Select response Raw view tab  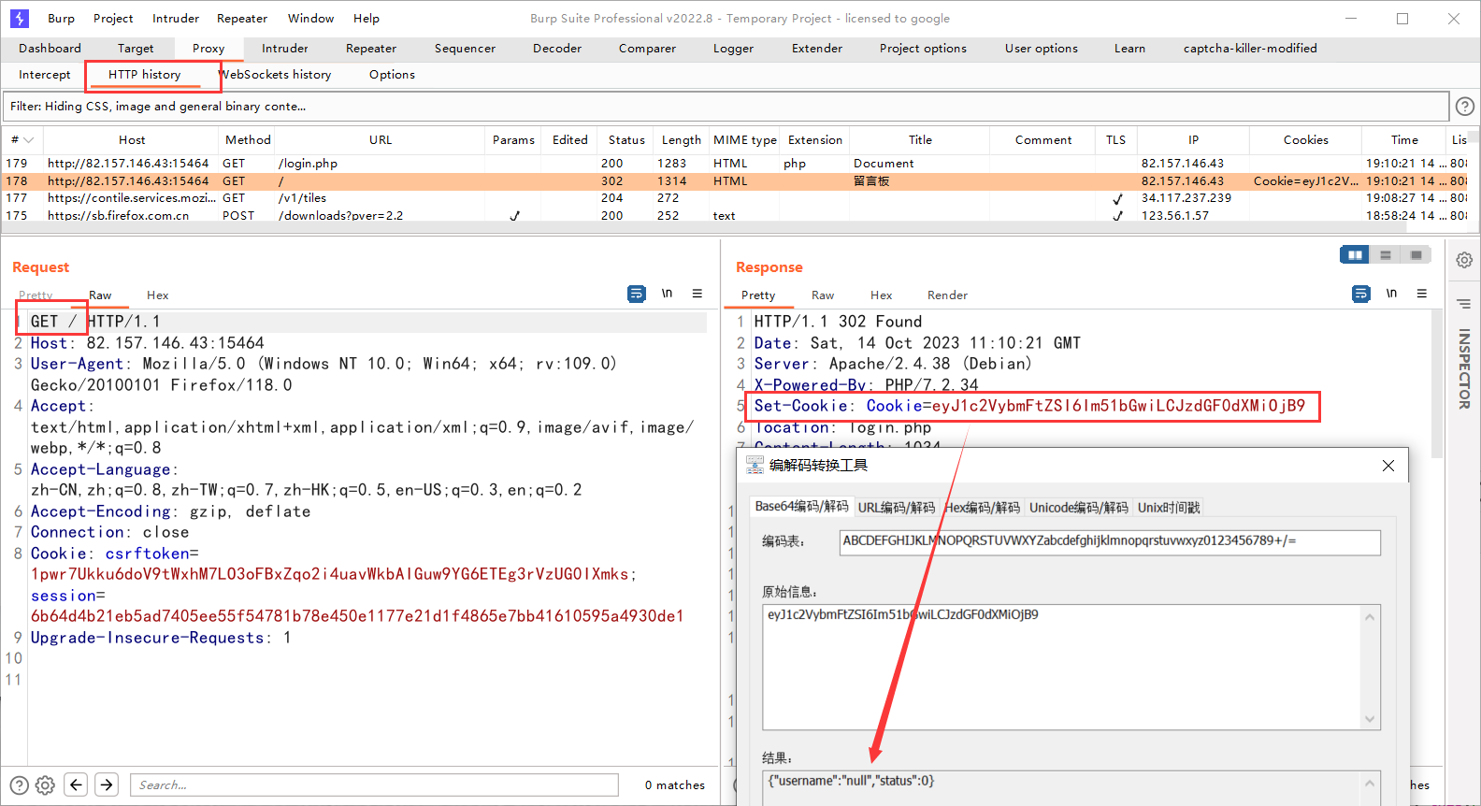823,295
